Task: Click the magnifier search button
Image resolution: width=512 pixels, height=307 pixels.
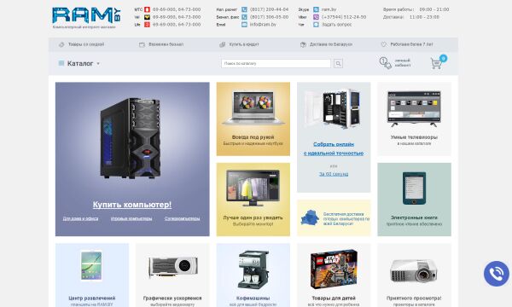Action: [338, 64]
